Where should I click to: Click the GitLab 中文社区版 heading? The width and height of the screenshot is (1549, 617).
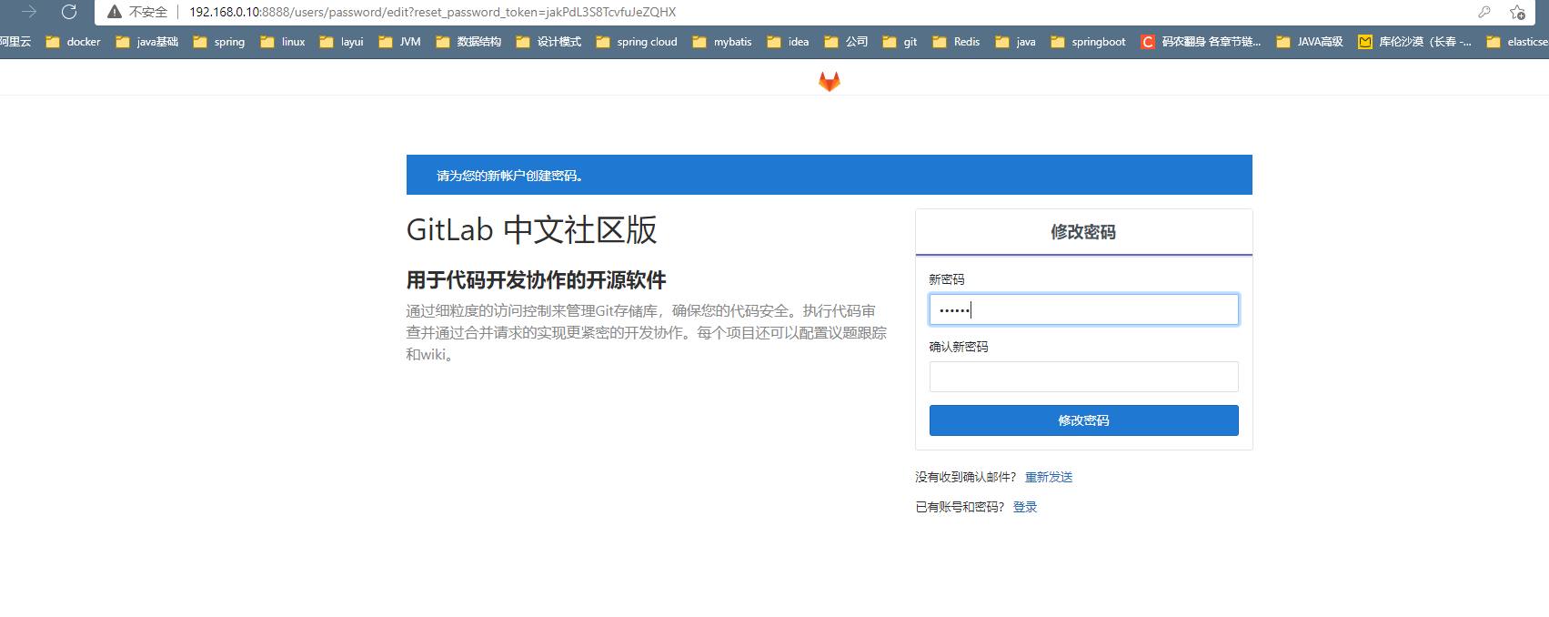point(531,230)
